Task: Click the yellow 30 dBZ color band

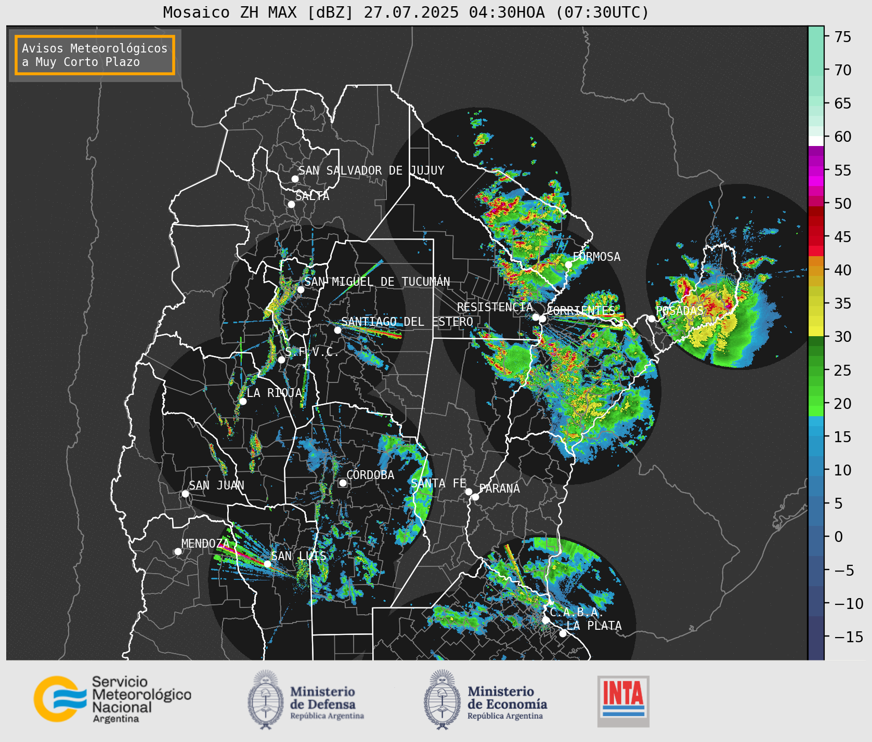Action: pyautogui.click(x=816, y=331)
